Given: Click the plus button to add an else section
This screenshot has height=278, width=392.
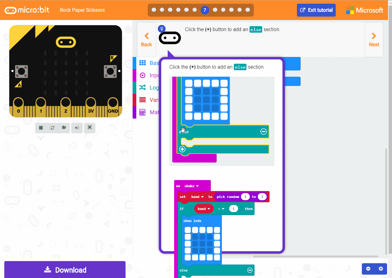Looking at the screenshot, I should pos(182,149).
